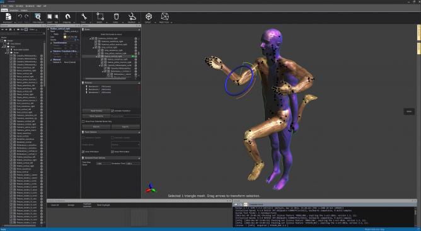
Task: Click the Time Step input field
Action: pyautogui.click(x=103, y=164)
